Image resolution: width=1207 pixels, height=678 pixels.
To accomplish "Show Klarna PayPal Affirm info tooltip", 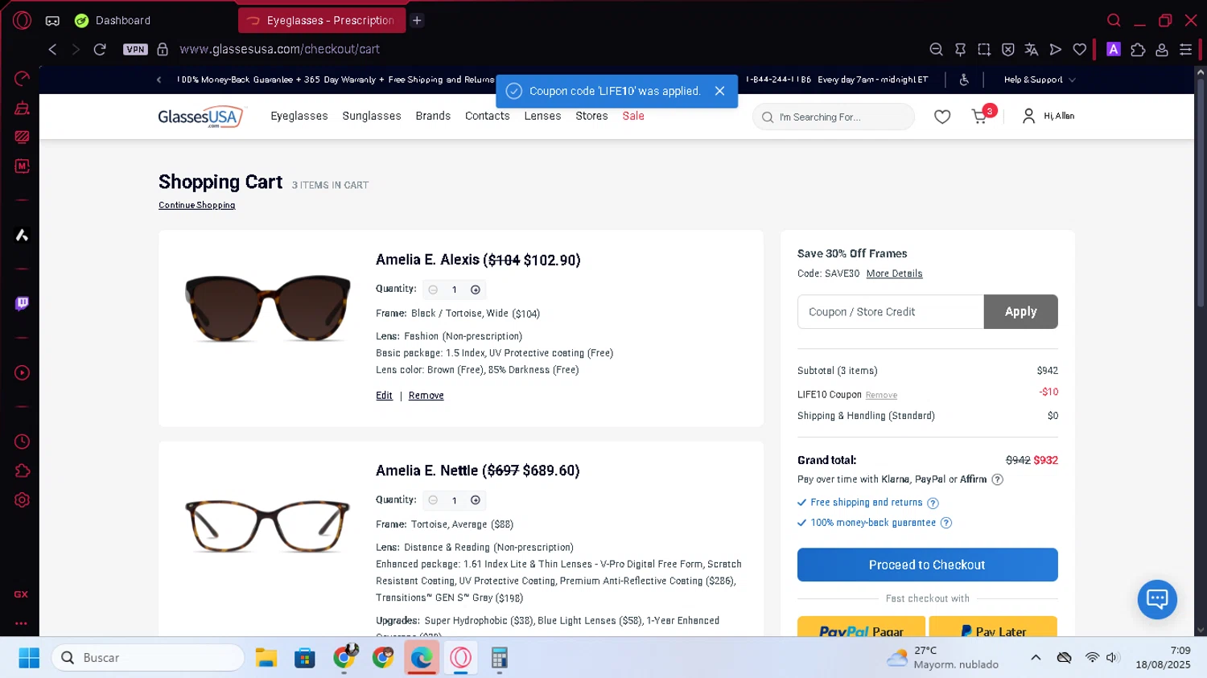I will point(997,479).
